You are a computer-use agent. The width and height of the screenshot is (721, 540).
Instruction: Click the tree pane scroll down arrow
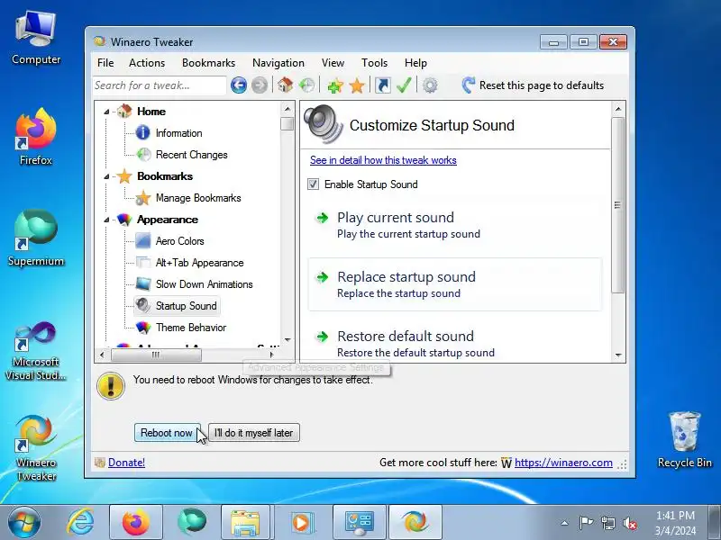click(x=287, y=340)
